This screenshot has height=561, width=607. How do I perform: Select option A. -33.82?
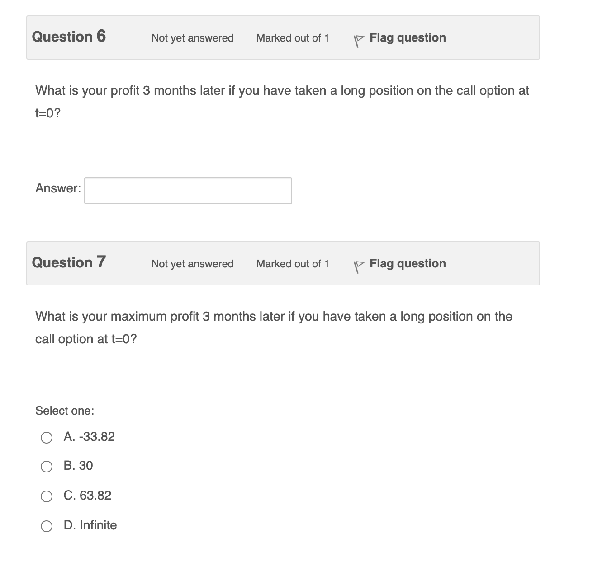tap(47, 437)
